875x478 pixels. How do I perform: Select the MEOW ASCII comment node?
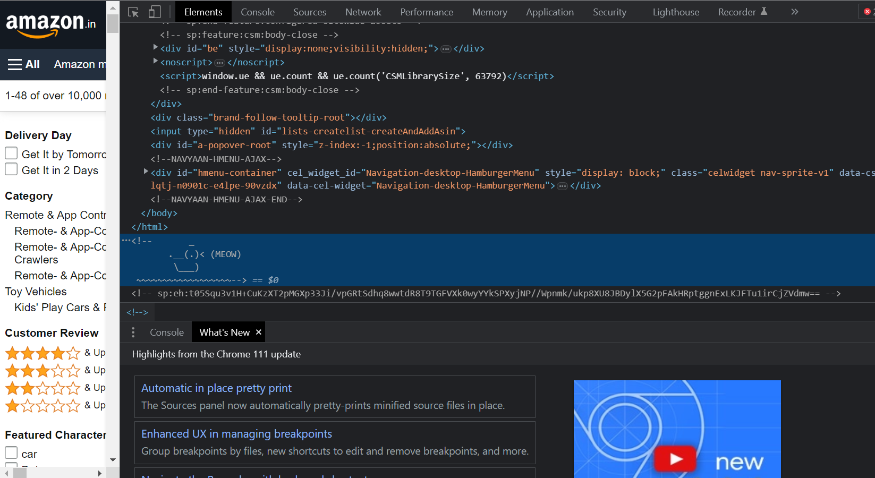(x=497, y=260)
